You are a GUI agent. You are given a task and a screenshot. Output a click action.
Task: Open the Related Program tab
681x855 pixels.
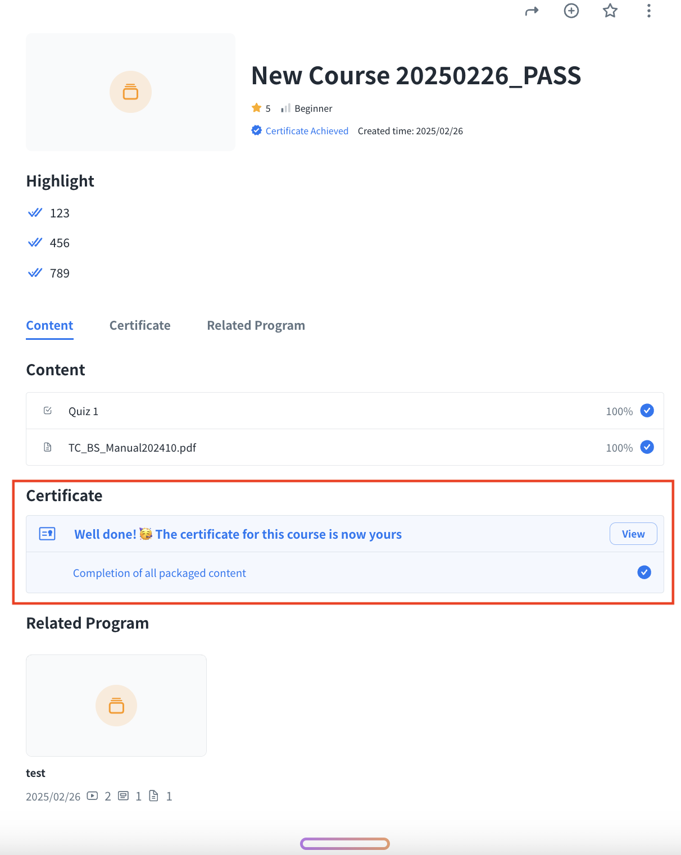pos(256,326)
